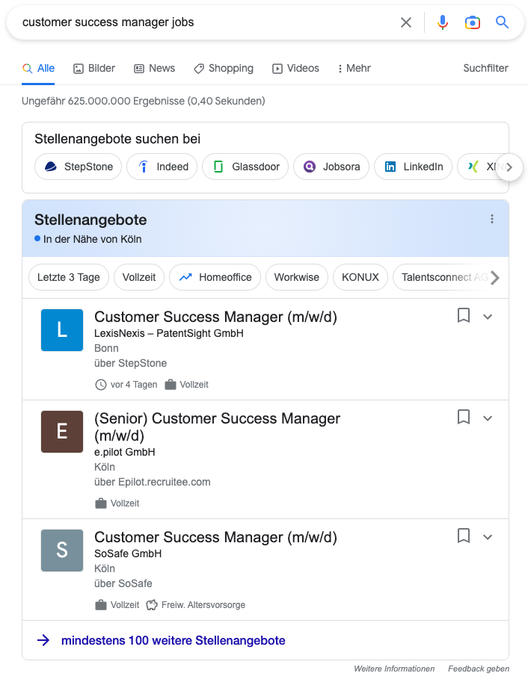Screen dimensions: 528x676
Task: Click the vor 4 Tagen posting date
Action: 134,385
